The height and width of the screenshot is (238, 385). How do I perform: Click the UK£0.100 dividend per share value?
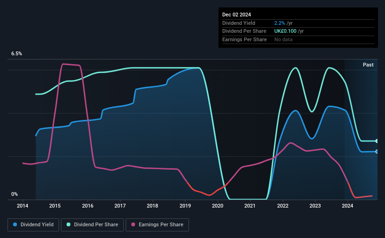[285, 31]
